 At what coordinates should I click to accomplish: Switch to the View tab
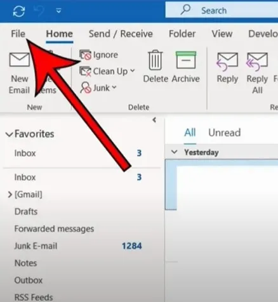(222, 34)
